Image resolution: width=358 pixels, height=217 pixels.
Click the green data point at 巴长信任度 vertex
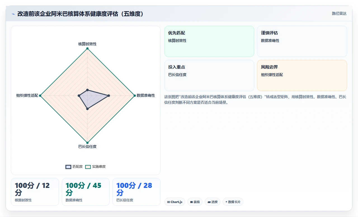pos(88,143)
